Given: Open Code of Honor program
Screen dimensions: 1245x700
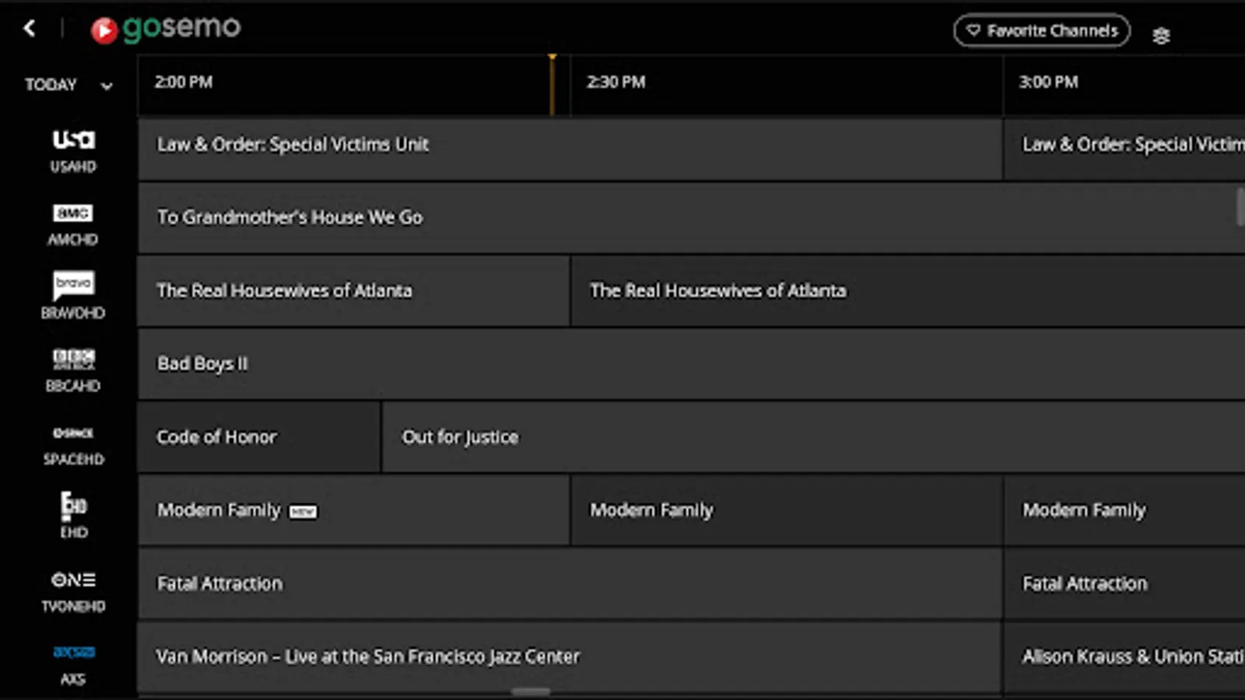Looking at the screenshot, I should click(x=259, y=438).
